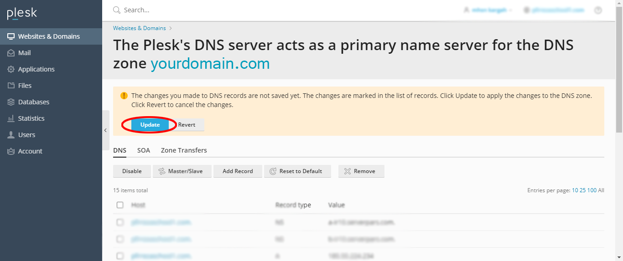
Task: Click the yellow warning icon
Action: pyautogui.click(x=124, y=96)
